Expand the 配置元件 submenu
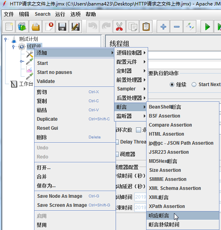This screenshot has height=230, width=221. click(x=131, y=62)
